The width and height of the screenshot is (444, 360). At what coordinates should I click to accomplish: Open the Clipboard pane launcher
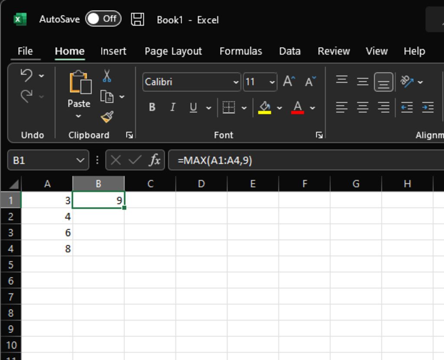point(129,135)
